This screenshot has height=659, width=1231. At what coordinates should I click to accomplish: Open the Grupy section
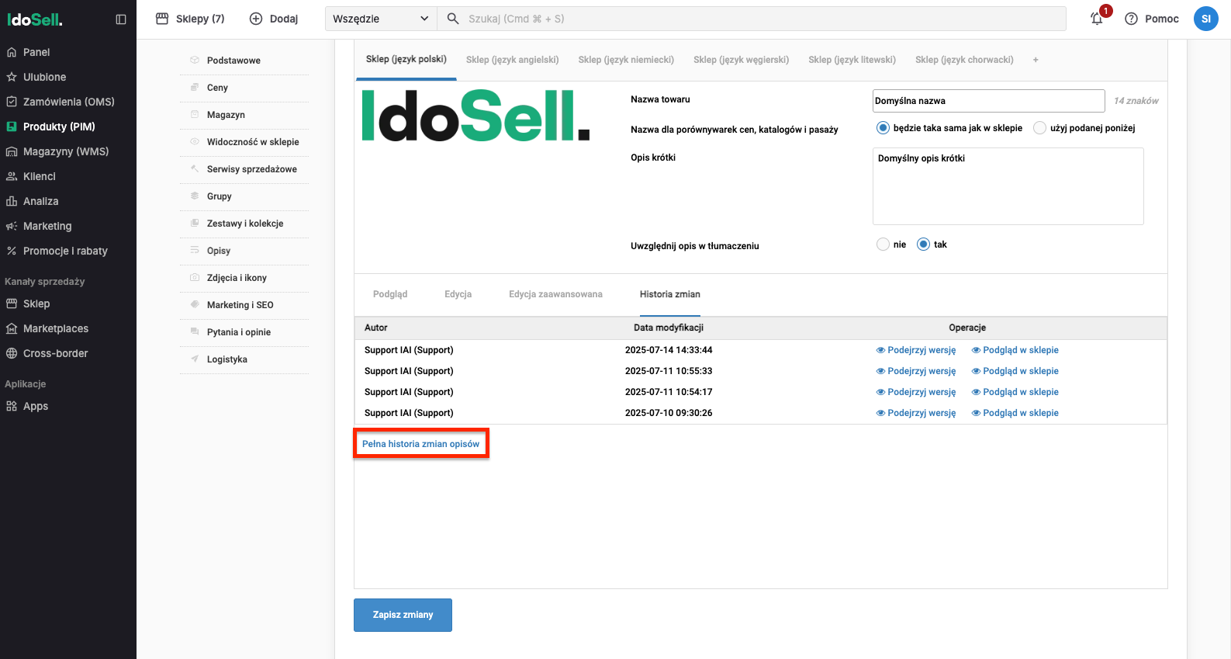[220, 196]
